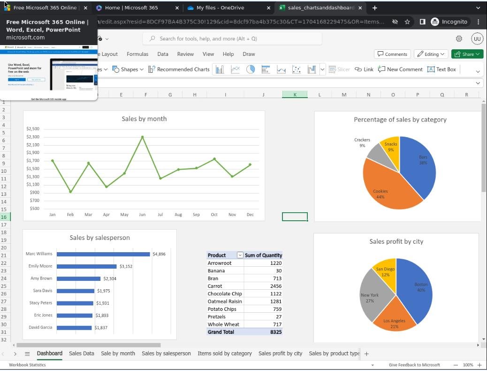Open the UU account profile
This screenshot has width=487, height=371.
pos(477,39)
